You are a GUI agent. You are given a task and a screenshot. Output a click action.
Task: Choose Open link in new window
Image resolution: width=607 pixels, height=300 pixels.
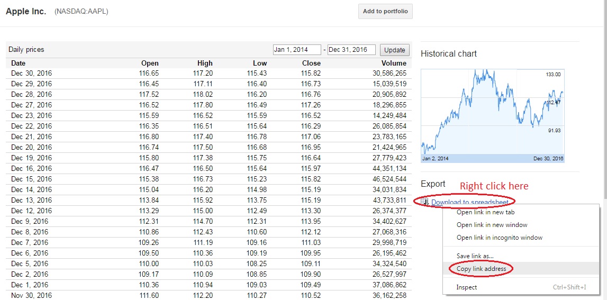pyautogui.click(x=492, y=225)
